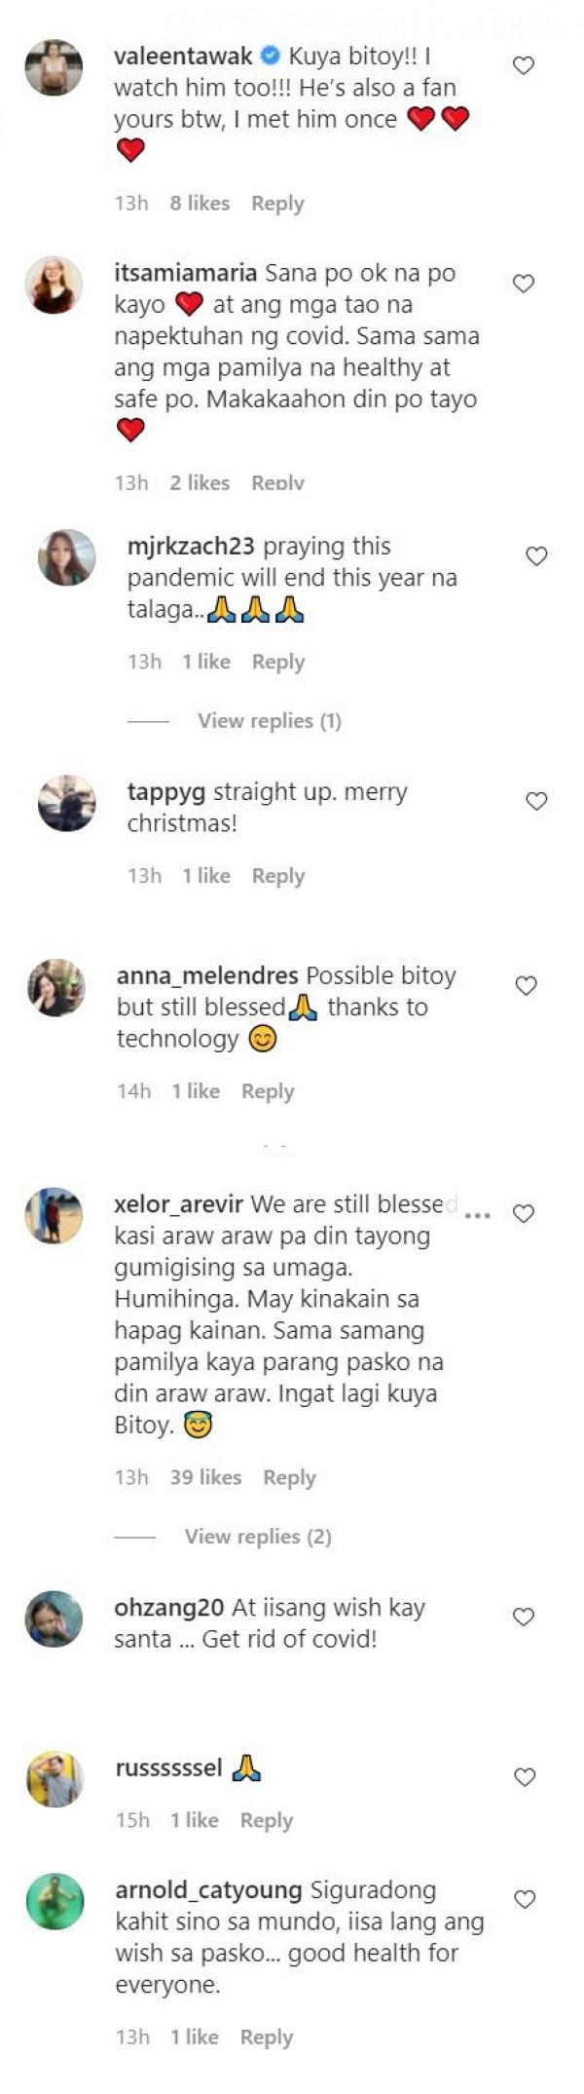Show the 2 replies to xelor_arevir

coord(258,1537)
